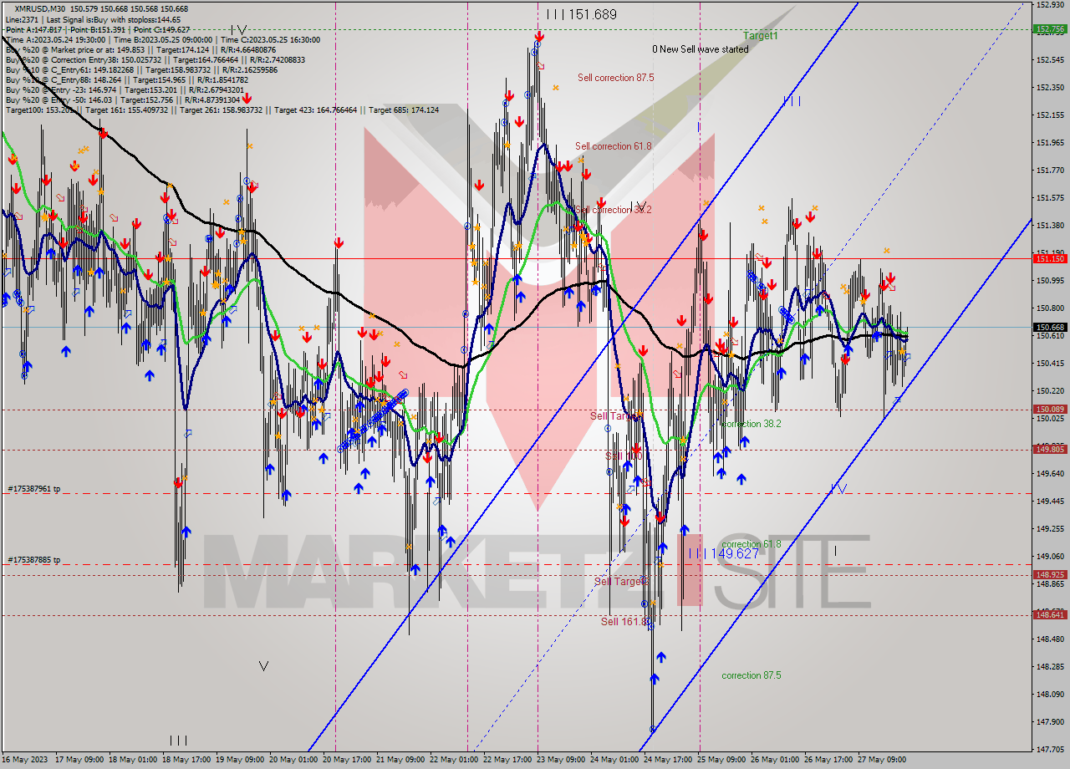Select the 'Sell 161.8' level label
Screen dimensions: 1070x769
coord(624,621)
